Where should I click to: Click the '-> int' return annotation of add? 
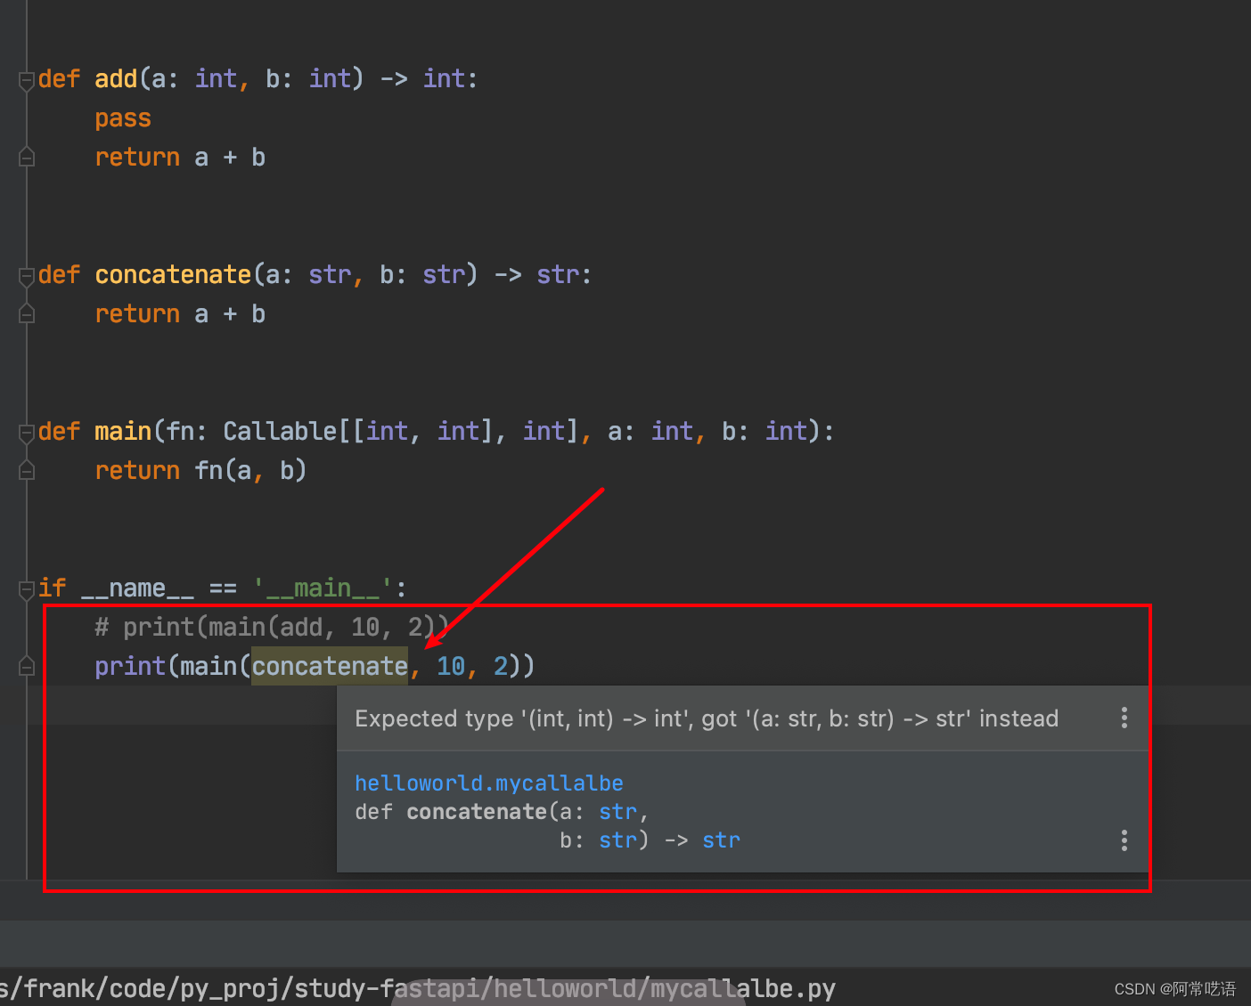pyautogui.click(x=422, y=78)
